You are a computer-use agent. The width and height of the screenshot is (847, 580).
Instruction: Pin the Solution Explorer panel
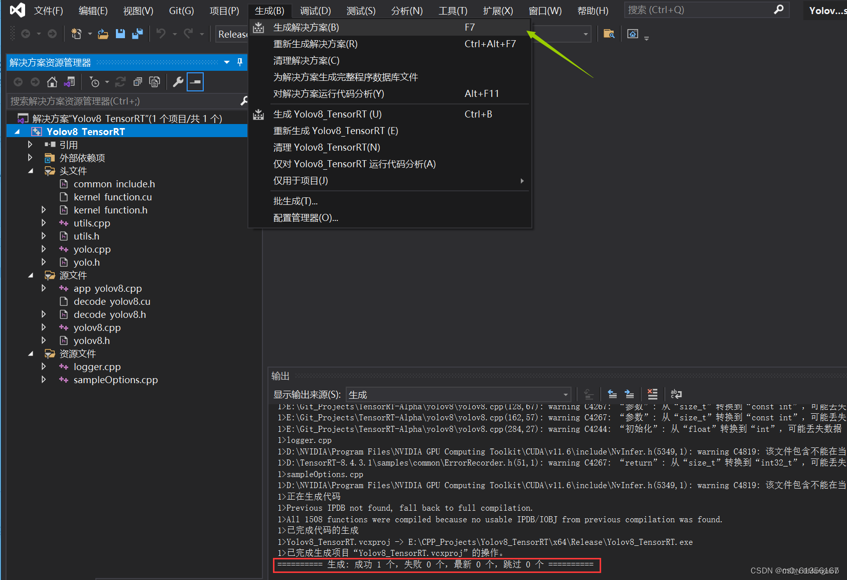[239, 62]
